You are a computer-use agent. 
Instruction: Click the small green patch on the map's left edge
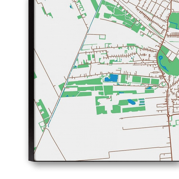coord(35,75)
